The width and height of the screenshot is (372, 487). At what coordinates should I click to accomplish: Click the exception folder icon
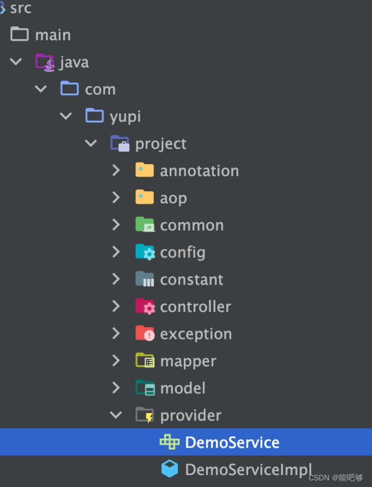[145, 333]
